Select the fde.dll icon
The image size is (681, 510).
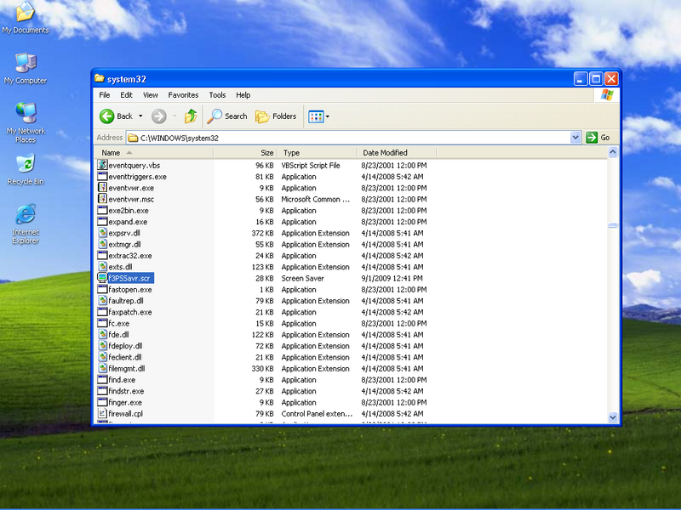(x=102, y=334)
